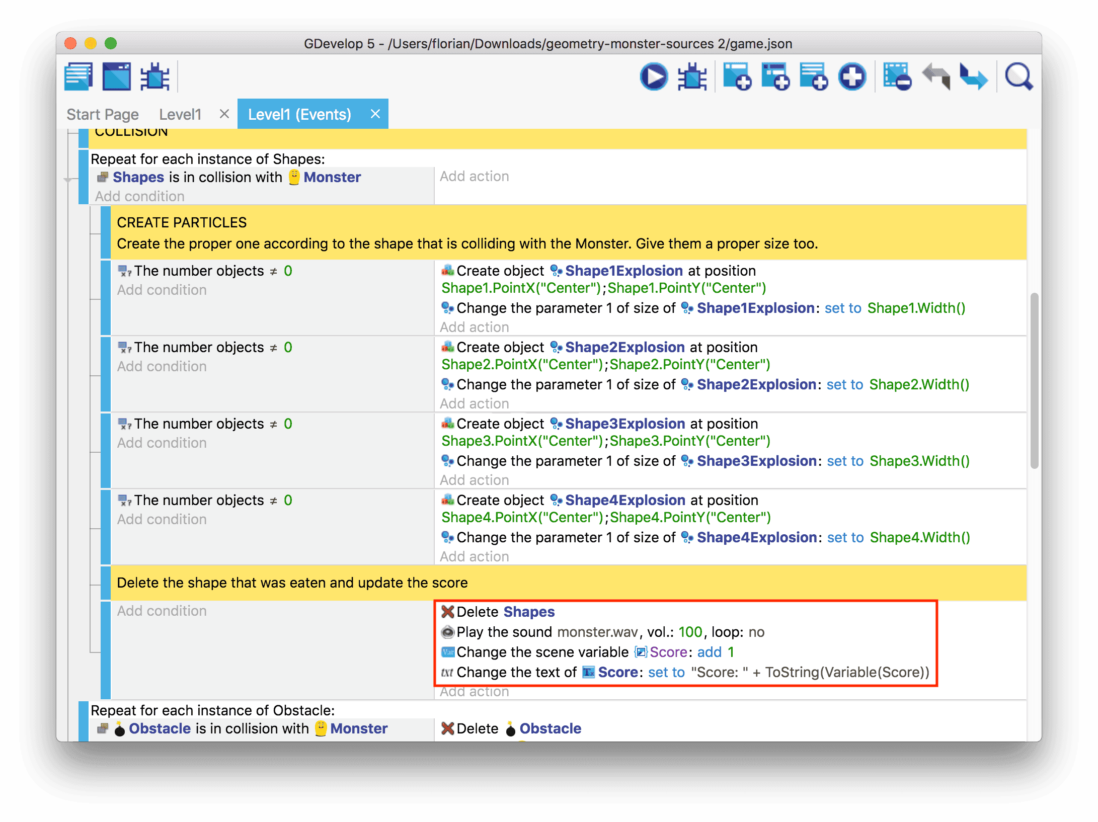Open the project manager icon
Viewport: 1098px width, 822px height.
[x=79, y=76]
